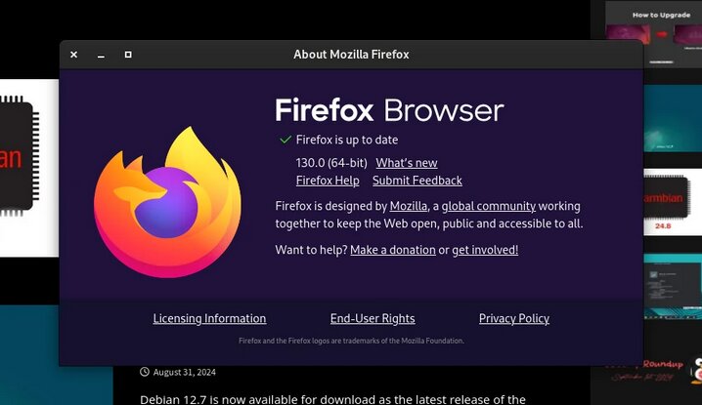702x405 pixels.
Task: Click the Firefox flame logo
Action: point(167,202)
